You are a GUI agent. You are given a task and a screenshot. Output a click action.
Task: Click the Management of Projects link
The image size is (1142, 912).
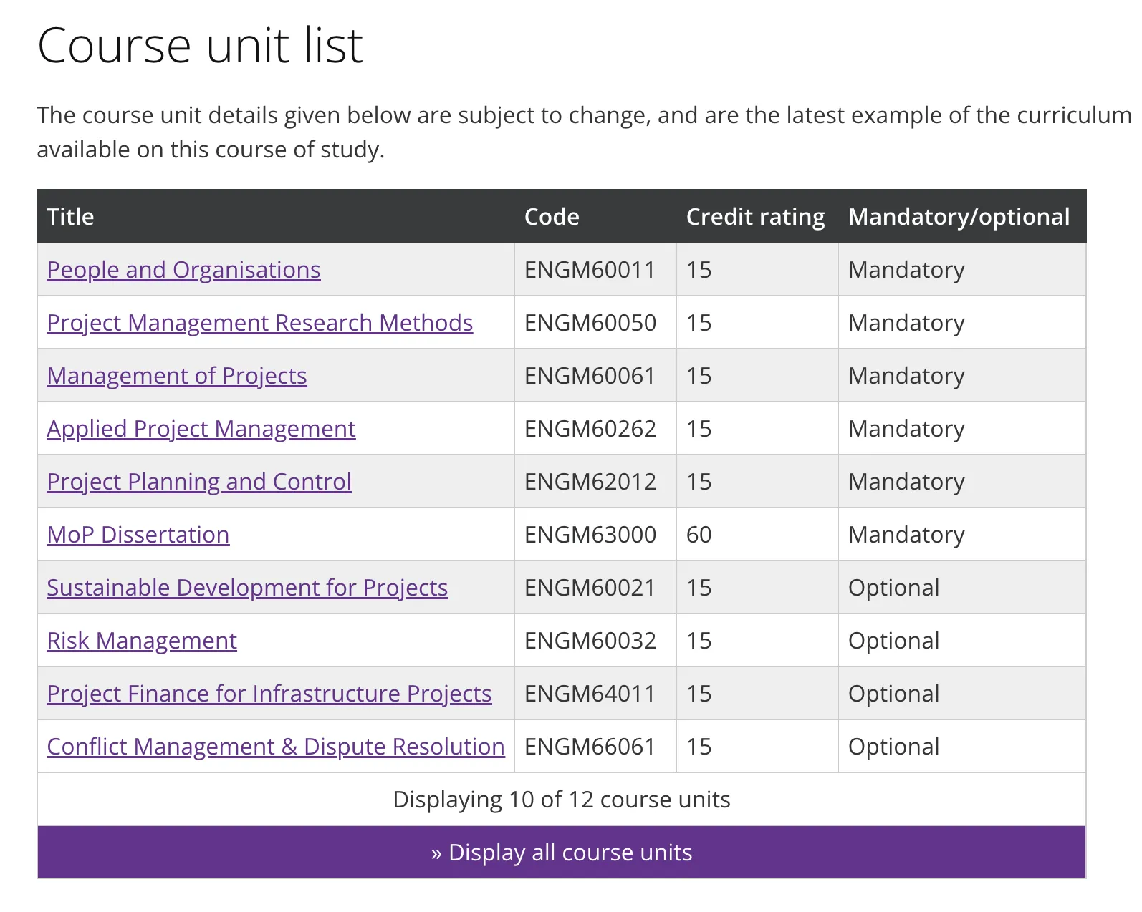coord(176,376)
